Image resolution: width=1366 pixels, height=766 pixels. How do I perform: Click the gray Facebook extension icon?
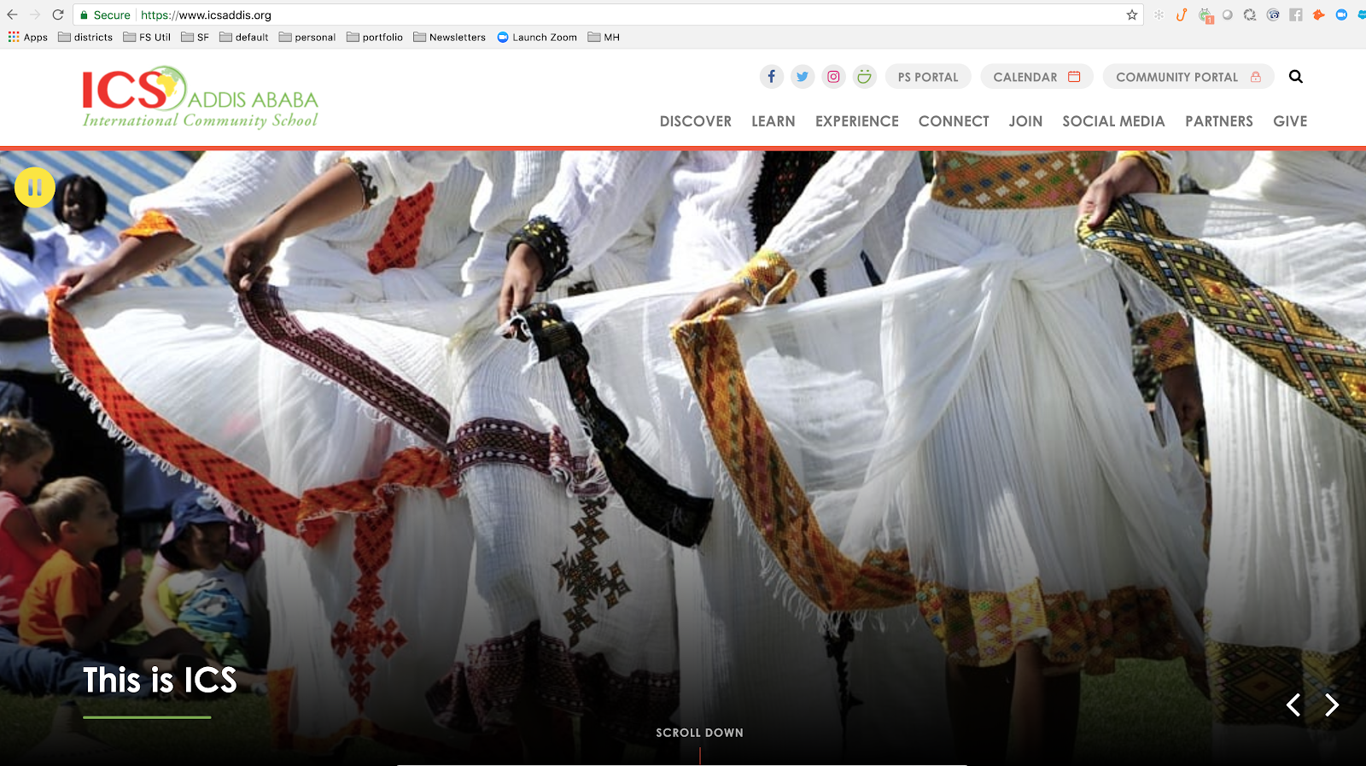tap(1296, 15)
